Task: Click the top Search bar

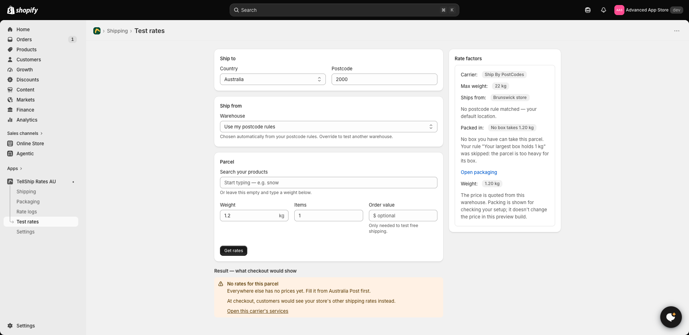Action: [344, 10]
